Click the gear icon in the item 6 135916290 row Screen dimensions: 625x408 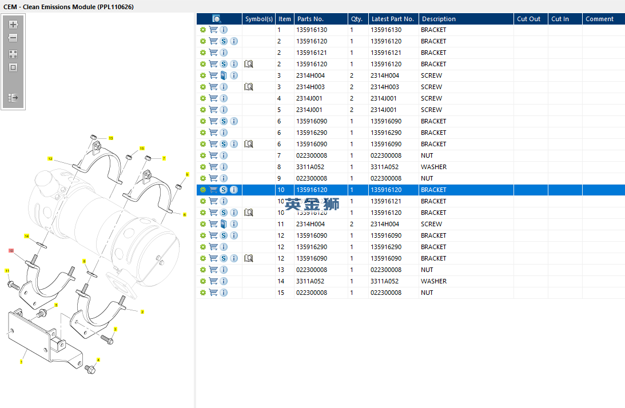coord(203,133)
